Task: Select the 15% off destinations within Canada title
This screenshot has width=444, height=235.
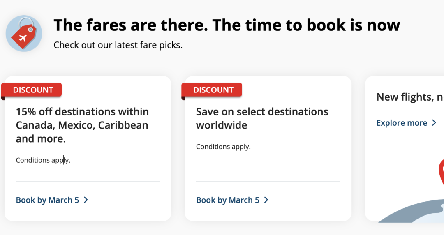Action: (82, 125)
